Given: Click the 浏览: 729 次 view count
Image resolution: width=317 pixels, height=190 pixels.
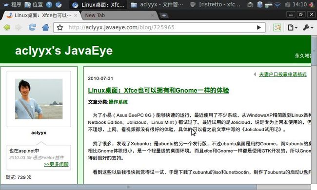Looking at the screenshot, I should [19, 177].
